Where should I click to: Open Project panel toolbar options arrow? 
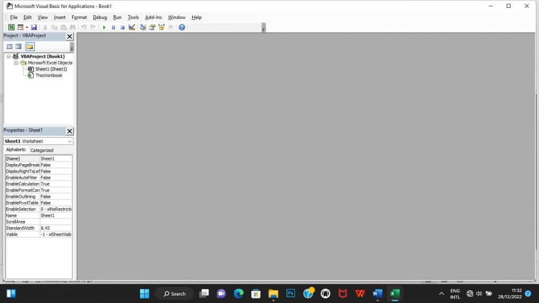pyautogui.click(x=72, y=47)
